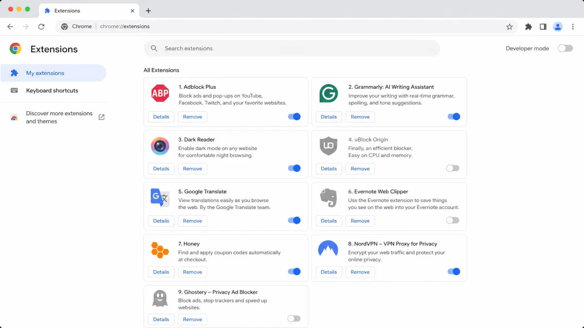Disable the Honey extension toggle
584x328 pixels.
tap(294, 272)
